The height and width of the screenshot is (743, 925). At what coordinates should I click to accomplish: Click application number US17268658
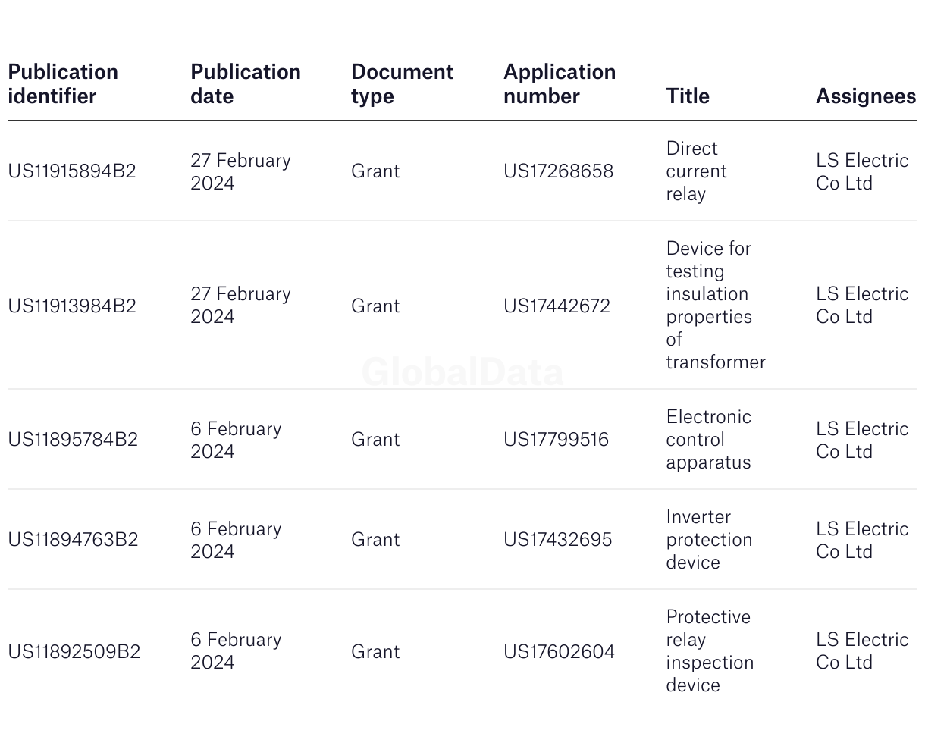point(559,171)
